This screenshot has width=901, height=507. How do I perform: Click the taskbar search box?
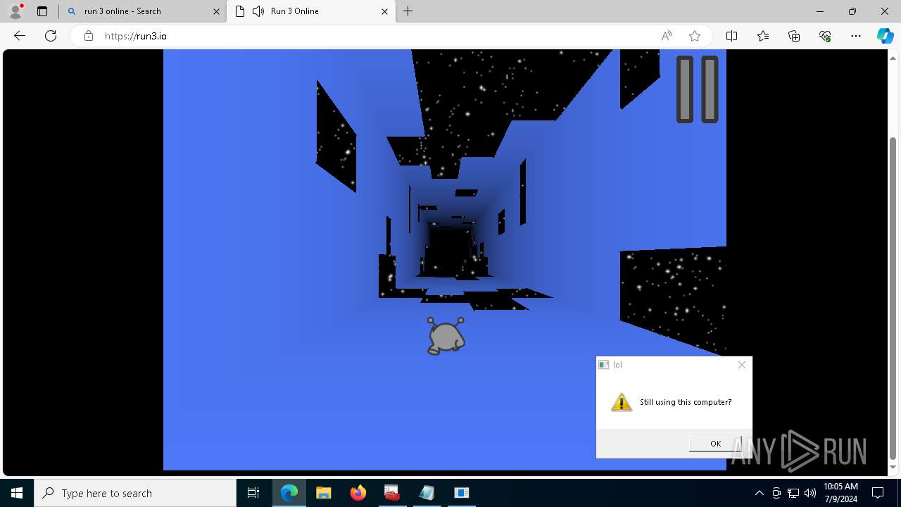(135, 493)
